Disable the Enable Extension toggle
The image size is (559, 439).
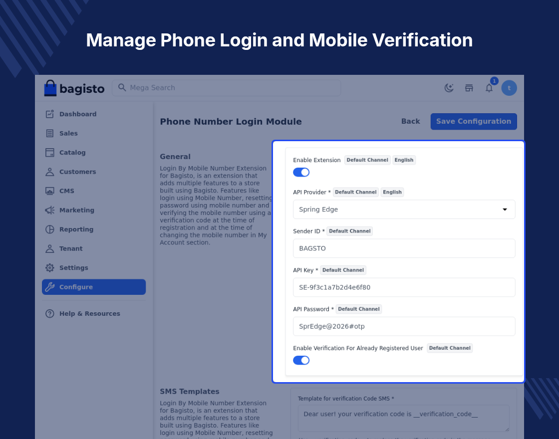[301, 173]
